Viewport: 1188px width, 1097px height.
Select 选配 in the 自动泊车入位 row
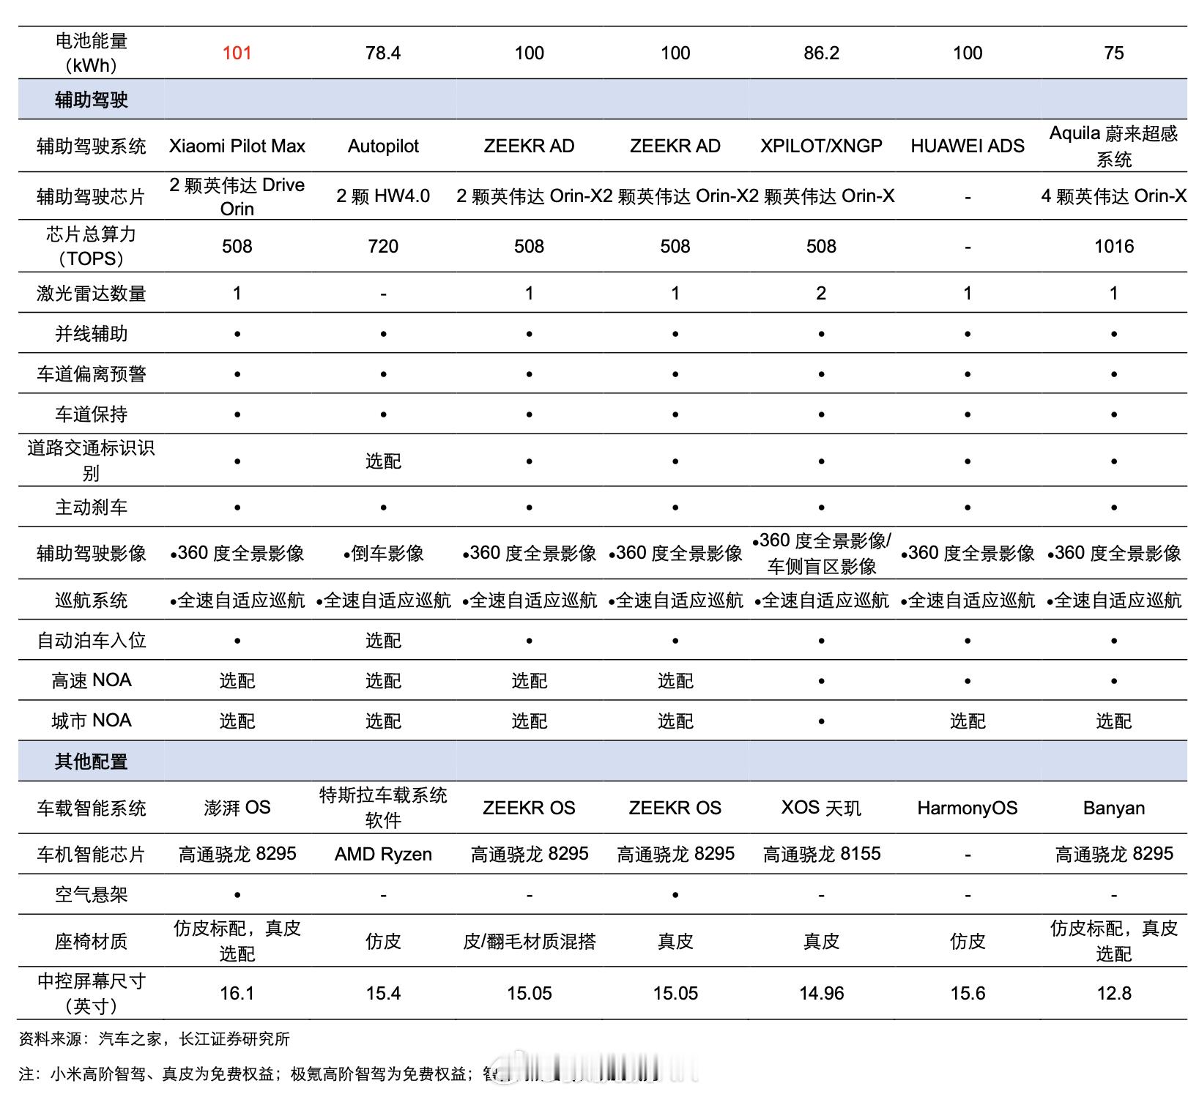coord(383,641)
